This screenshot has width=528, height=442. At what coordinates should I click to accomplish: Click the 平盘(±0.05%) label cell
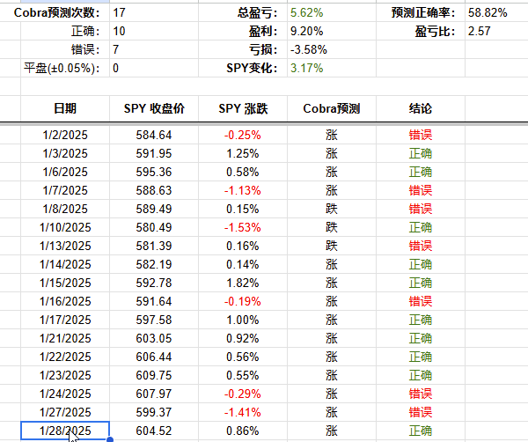65,69
